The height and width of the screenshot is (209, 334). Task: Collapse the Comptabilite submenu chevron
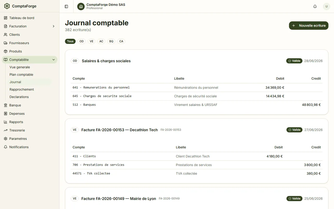tap(53, 60)
